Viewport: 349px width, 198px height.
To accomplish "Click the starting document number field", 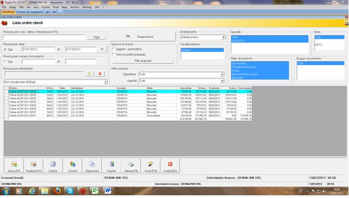I will coord(38,62).
